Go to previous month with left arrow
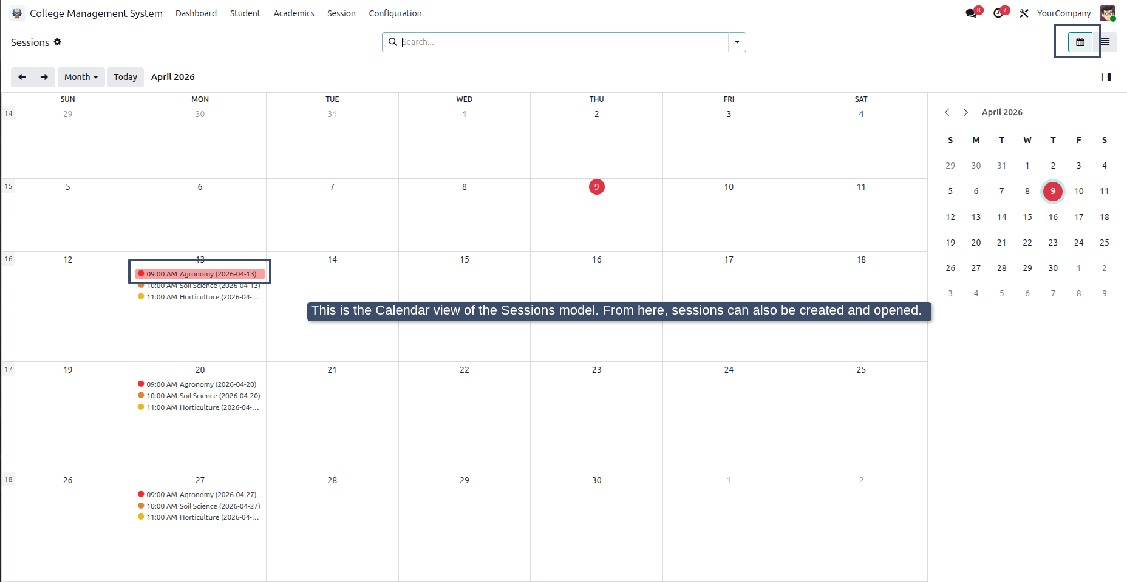The image size is (1127, 582). coord(22,77)
